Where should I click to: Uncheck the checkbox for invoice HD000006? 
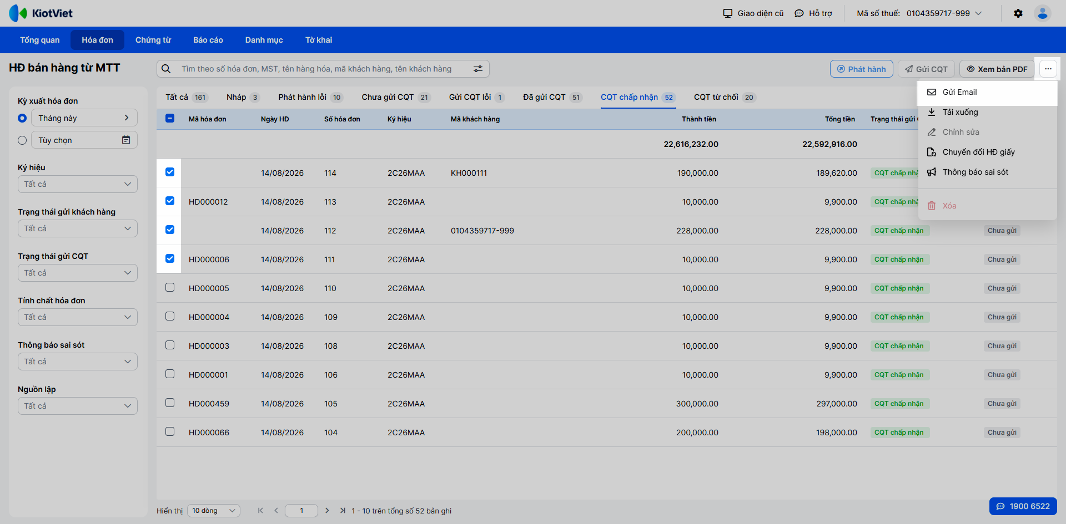(x=170, y=258)
